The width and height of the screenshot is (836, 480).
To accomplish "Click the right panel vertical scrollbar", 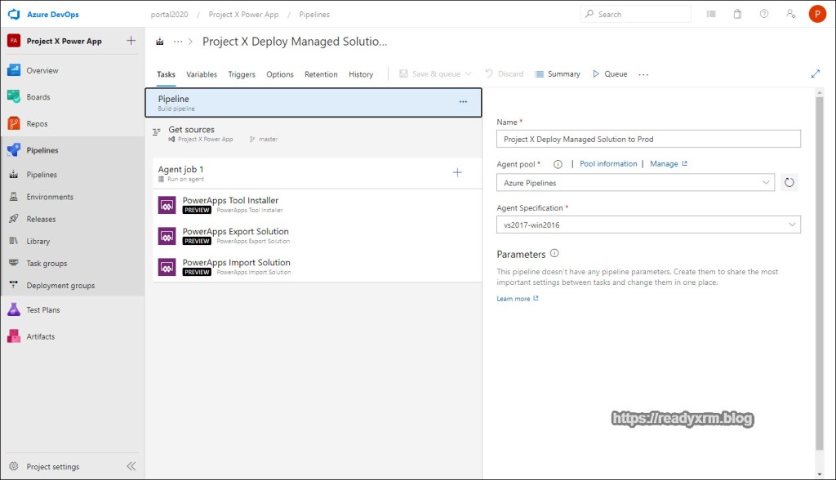I will [819, 269].
